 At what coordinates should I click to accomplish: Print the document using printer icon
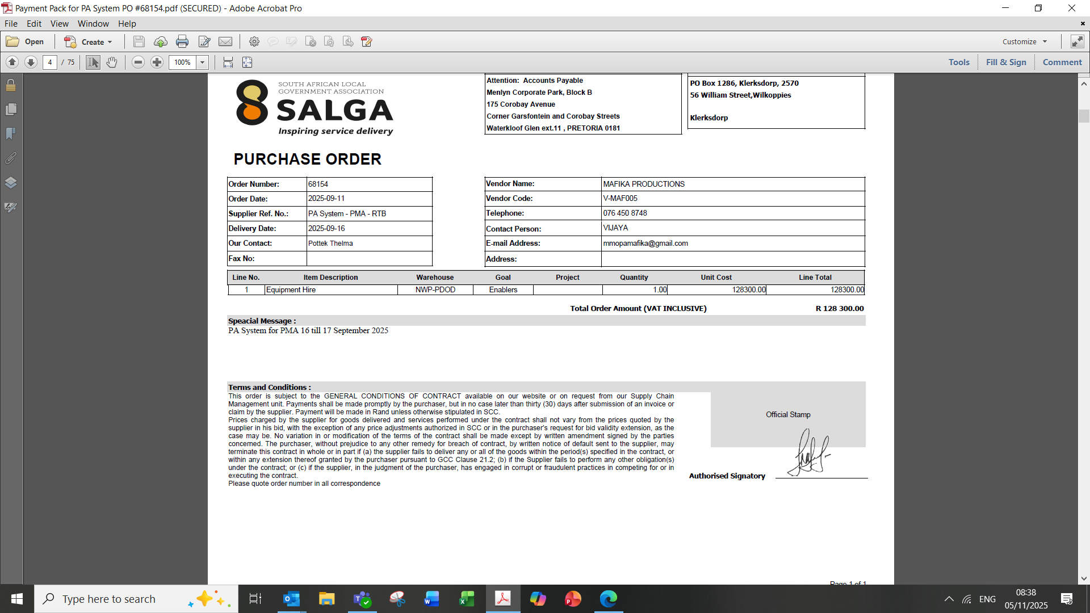182,41
